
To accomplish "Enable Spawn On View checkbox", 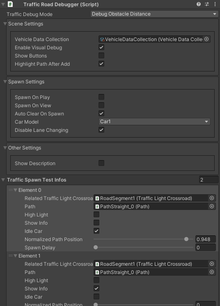I will [x=101, y=105].
